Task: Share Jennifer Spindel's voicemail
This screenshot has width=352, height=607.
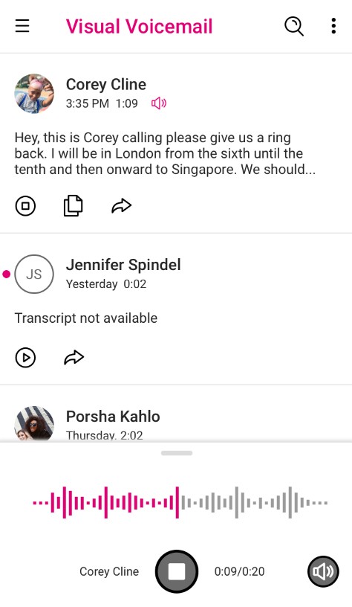Action: click(74, 357)
